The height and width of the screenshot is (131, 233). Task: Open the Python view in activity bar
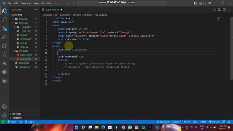4,72
